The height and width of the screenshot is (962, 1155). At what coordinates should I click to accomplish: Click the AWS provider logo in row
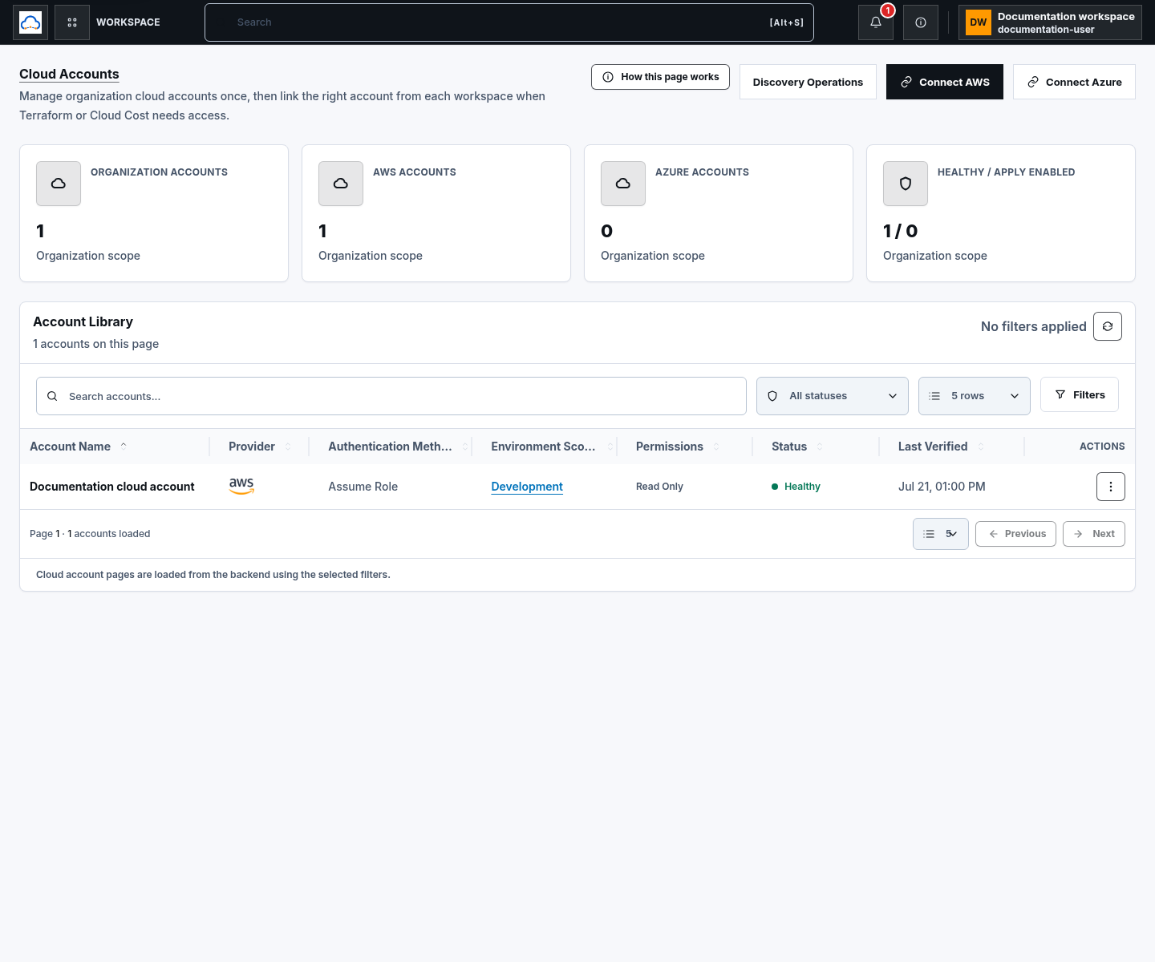241,486
